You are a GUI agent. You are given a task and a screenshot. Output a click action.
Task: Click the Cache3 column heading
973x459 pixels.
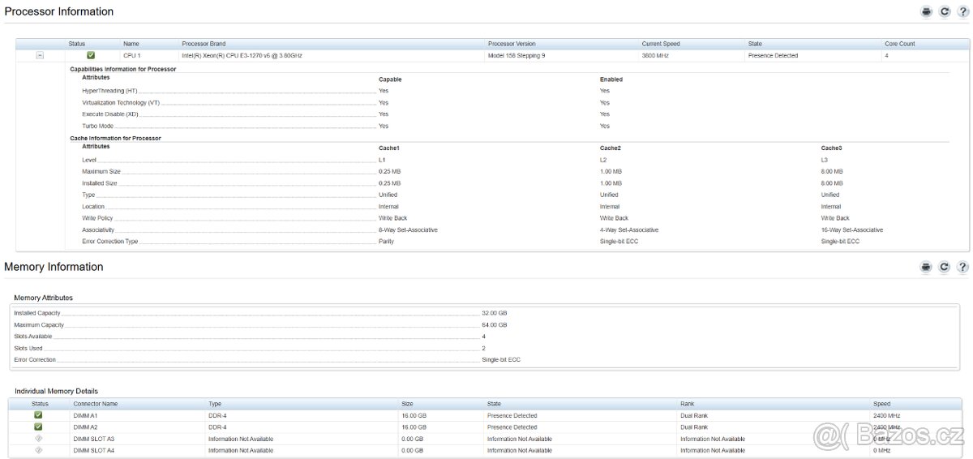click(x=832, y=148)
